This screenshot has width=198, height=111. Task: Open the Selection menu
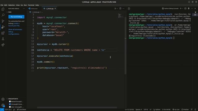(x=11, y=5)
